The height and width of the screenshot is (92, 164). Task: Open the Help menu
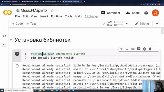[78, 16]
